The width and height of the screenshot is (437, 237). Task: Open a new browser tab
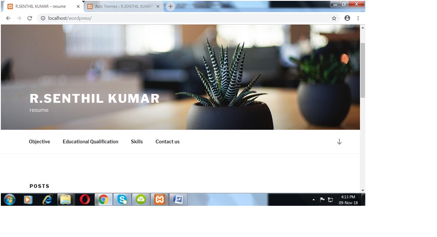point(170,6)
